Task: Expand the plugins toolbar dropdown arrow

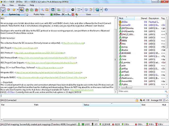Action: [101, 10]
